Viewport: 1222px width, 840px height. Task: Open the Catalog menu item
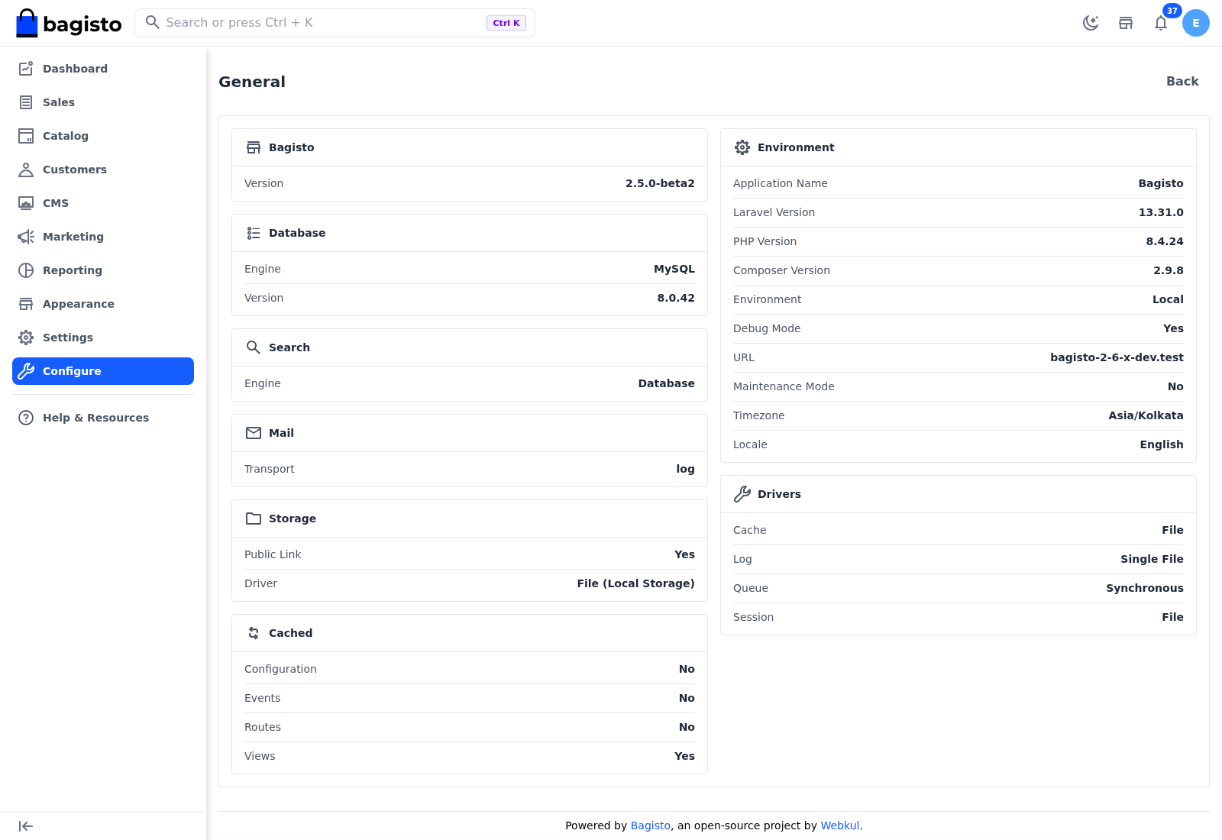[x=103, y=136]
